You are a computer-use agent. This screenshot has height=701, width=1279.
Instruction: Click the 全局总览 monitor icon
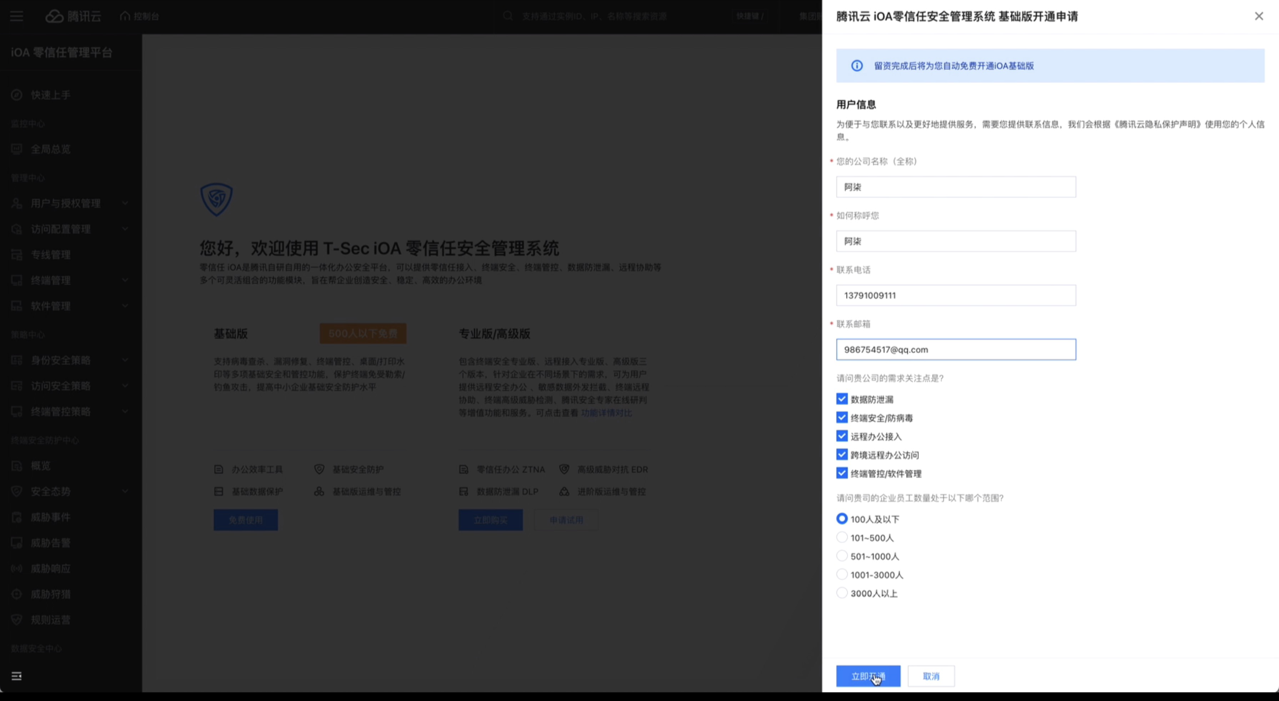click(x=16, y=149)
